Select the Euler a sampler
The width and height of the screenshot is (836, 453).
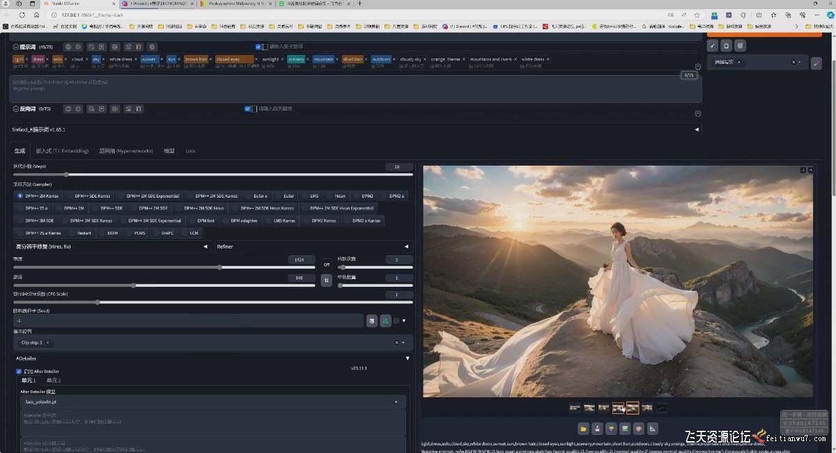pyautogui.click(x=260, y=196)
